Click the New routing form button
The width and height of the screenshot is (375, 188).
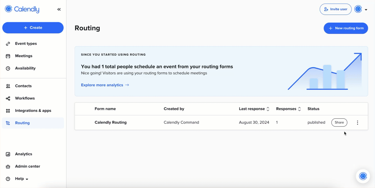[x=346, y=28]
